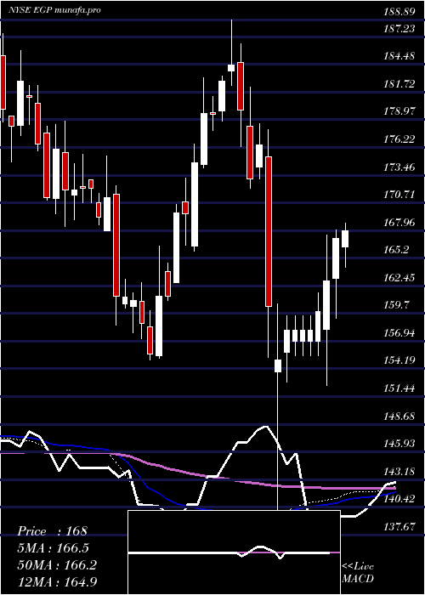Screen dimensions: 425x595
Task: Click the <<Live MACD label
Action: (358, 572)
